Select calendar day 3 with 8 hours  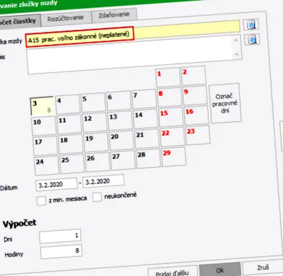42,106
